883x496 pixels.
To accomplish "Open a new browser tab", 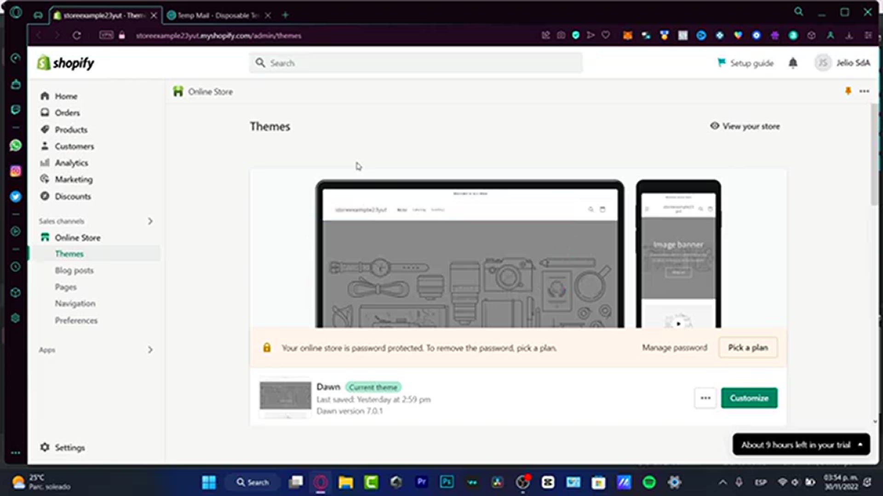I will click(x=285, y=15).
